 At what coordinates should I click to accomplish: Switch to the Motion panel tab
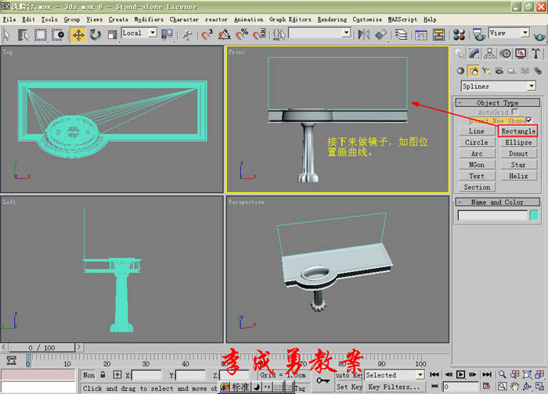(x=506, y=53)
